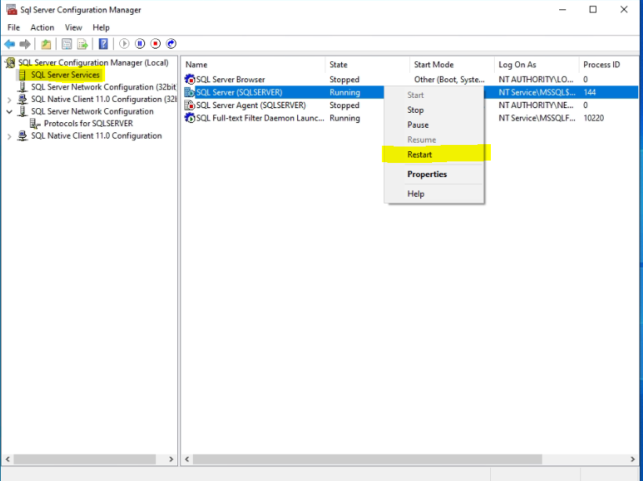Open the View menu
This screenshot has width=643, height=481.
[74, 27]
